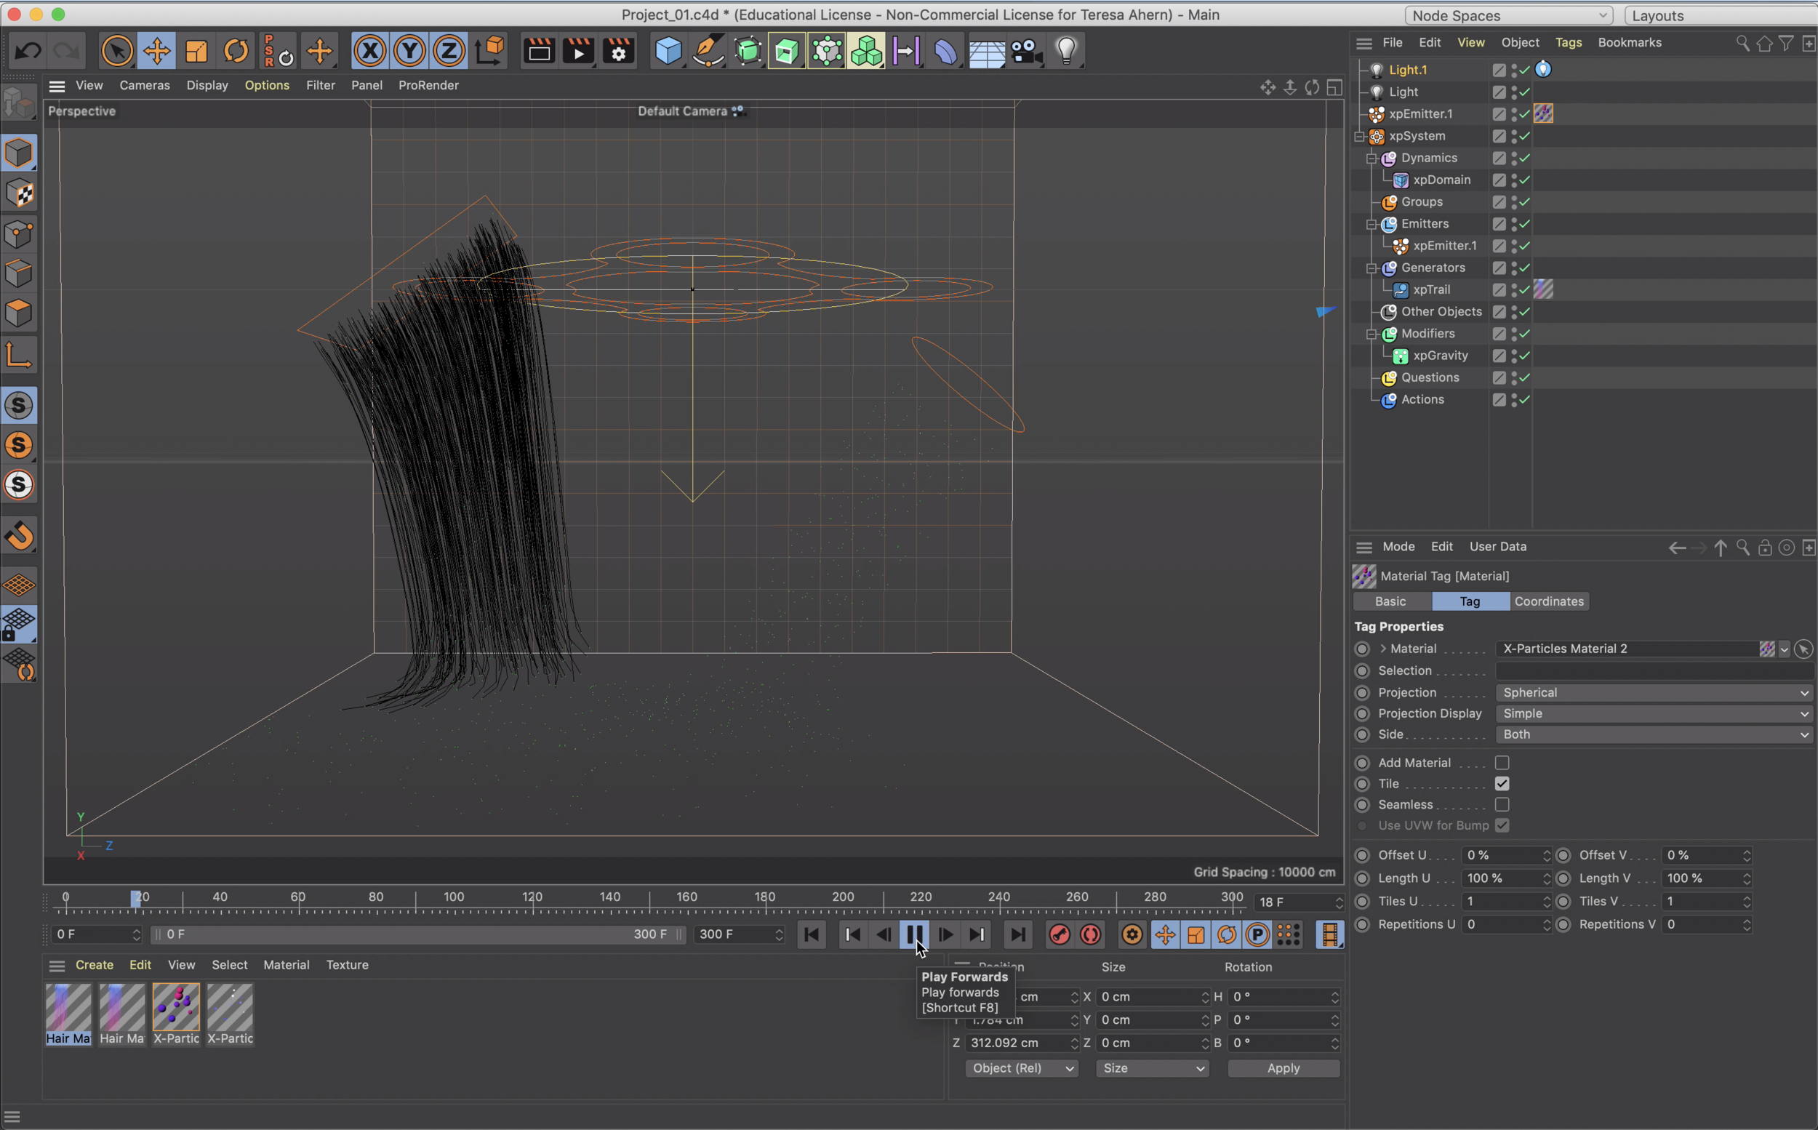
Task: Open the Projection dropdown set to Spherical
Action: coord(1653,692)
